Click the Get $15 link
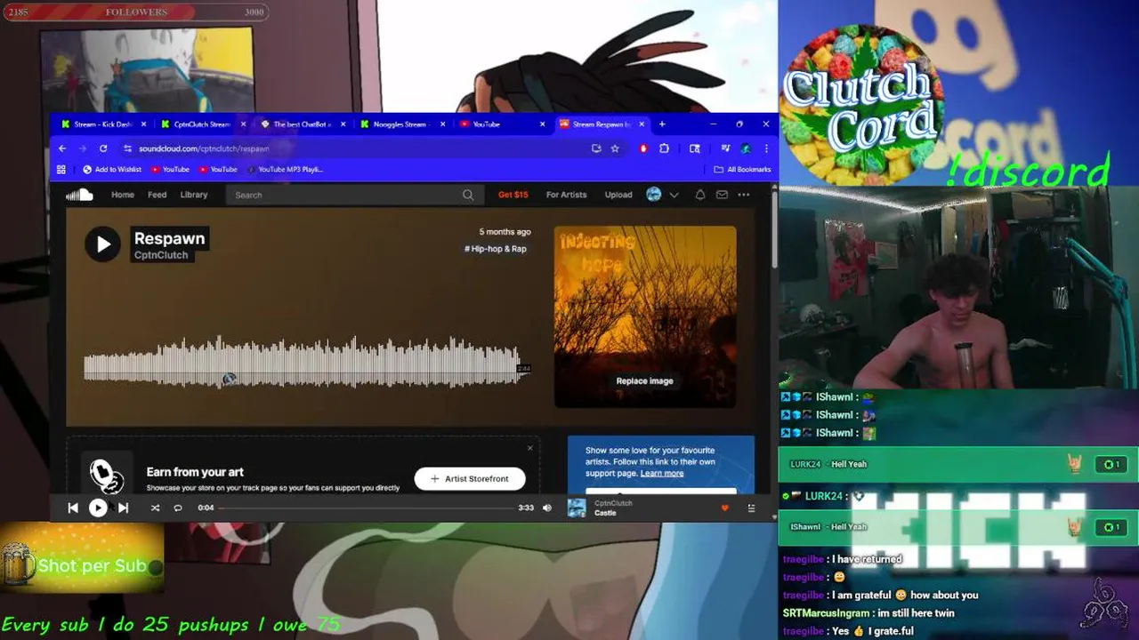 513,195
